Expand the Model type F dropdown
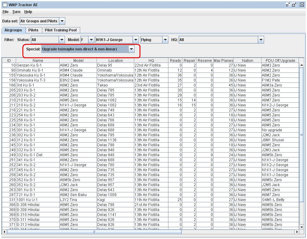Screen dimensions: 307x239 click(x=91, y=40)
